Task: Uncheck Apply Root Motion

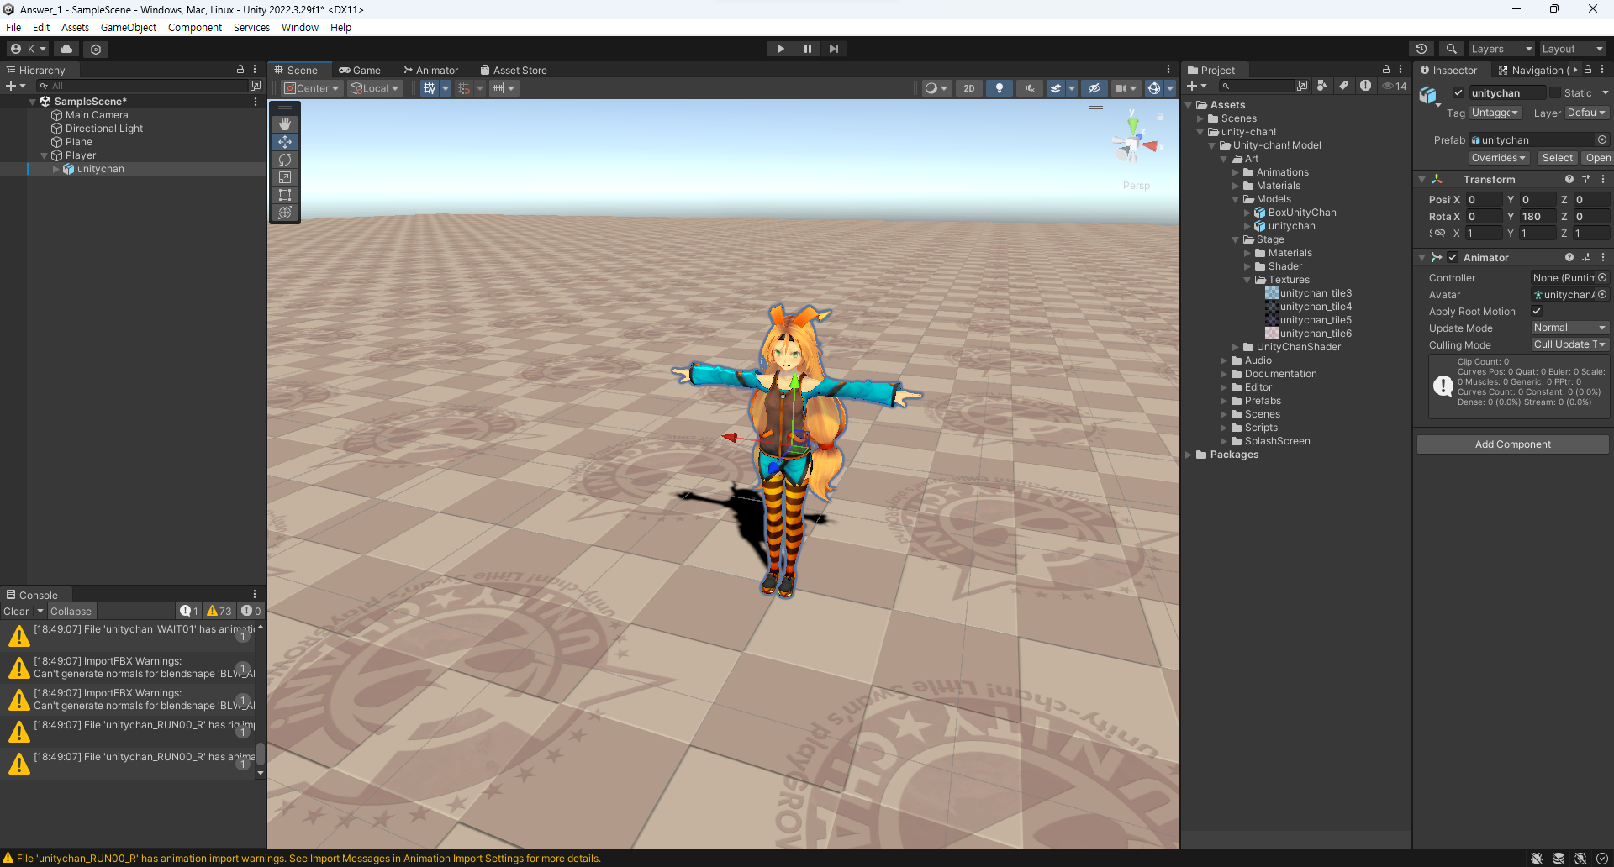Action: coord(1537,311)
